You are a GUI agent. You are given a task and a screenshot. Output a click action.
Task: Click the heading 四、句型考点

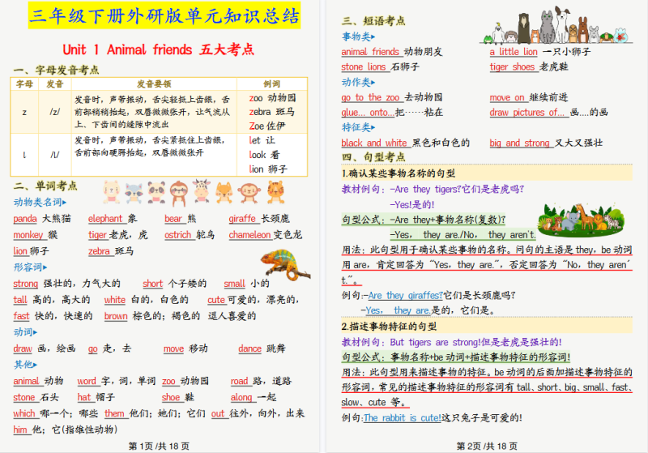coord(373,157)
